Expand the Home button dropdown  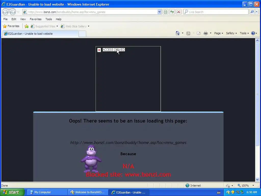182,33
